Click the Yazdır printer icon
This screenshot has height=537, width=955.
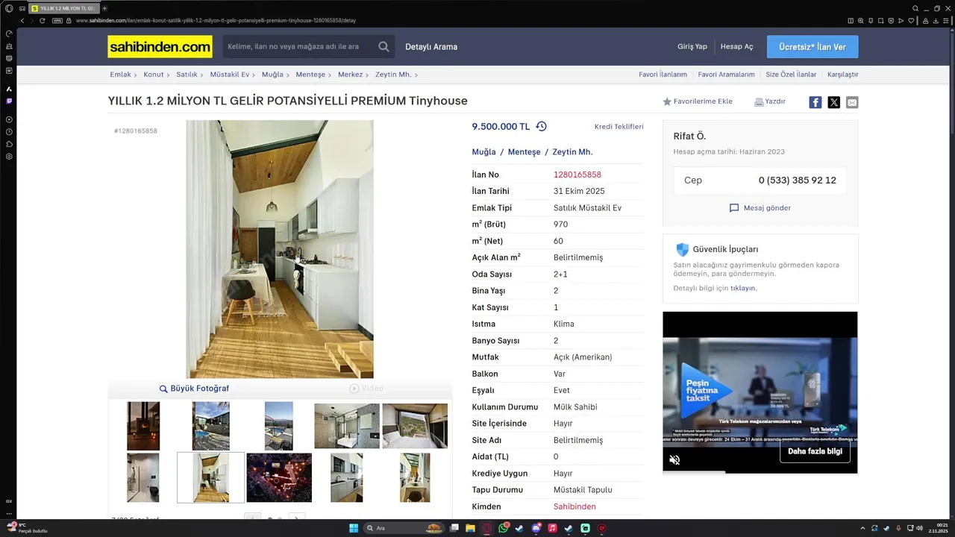[759, 102]
